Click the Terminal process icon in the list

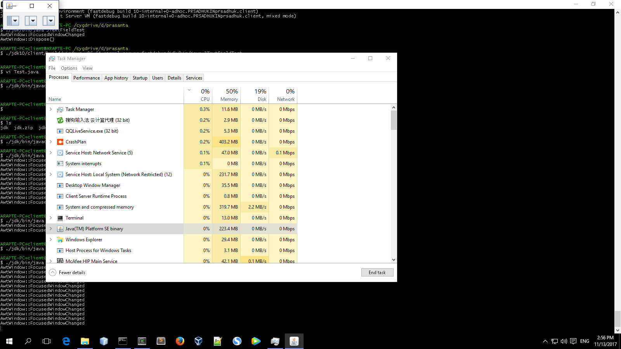click(x=60, y=218)
